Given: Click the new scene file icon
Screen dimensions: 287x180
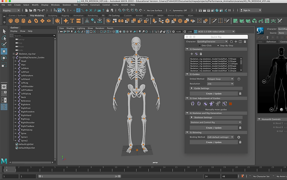Looking at the screenshot, I should (x=26, y=11).
